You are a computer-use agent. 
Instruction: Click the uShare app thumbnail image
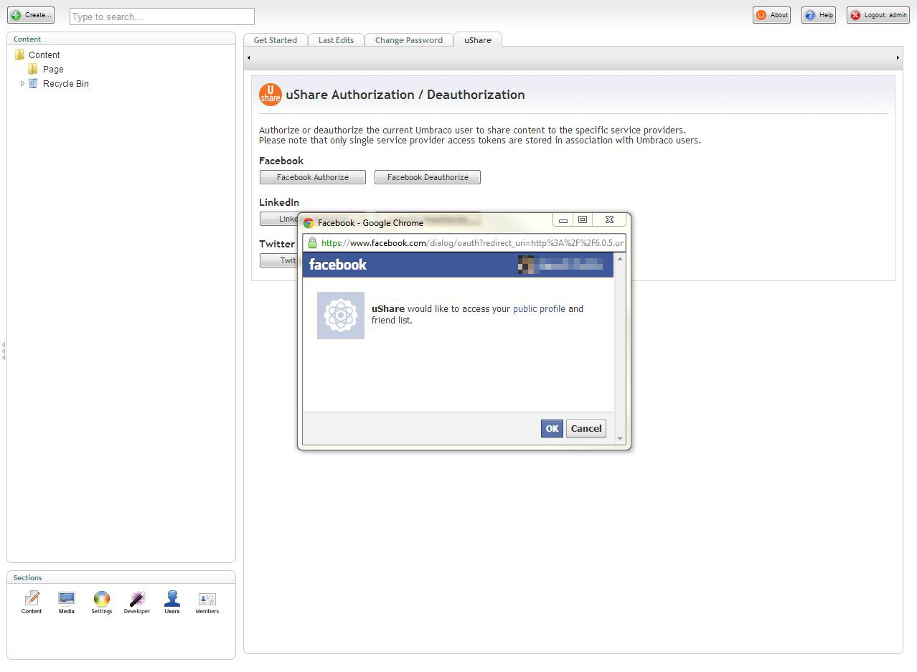click(x=341, y=316)
